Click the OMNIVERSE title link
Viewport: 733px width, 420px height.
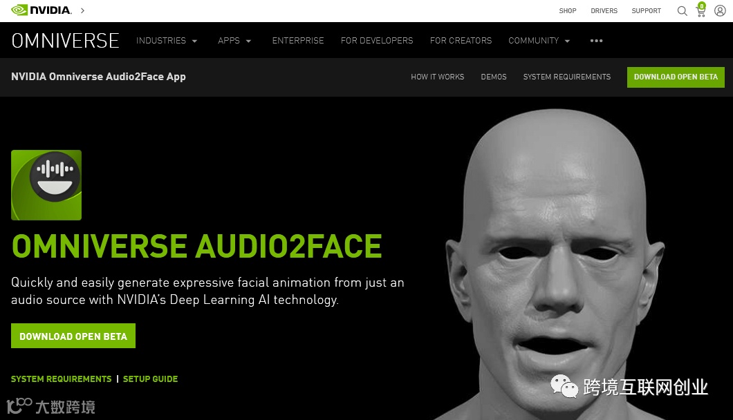66,41
